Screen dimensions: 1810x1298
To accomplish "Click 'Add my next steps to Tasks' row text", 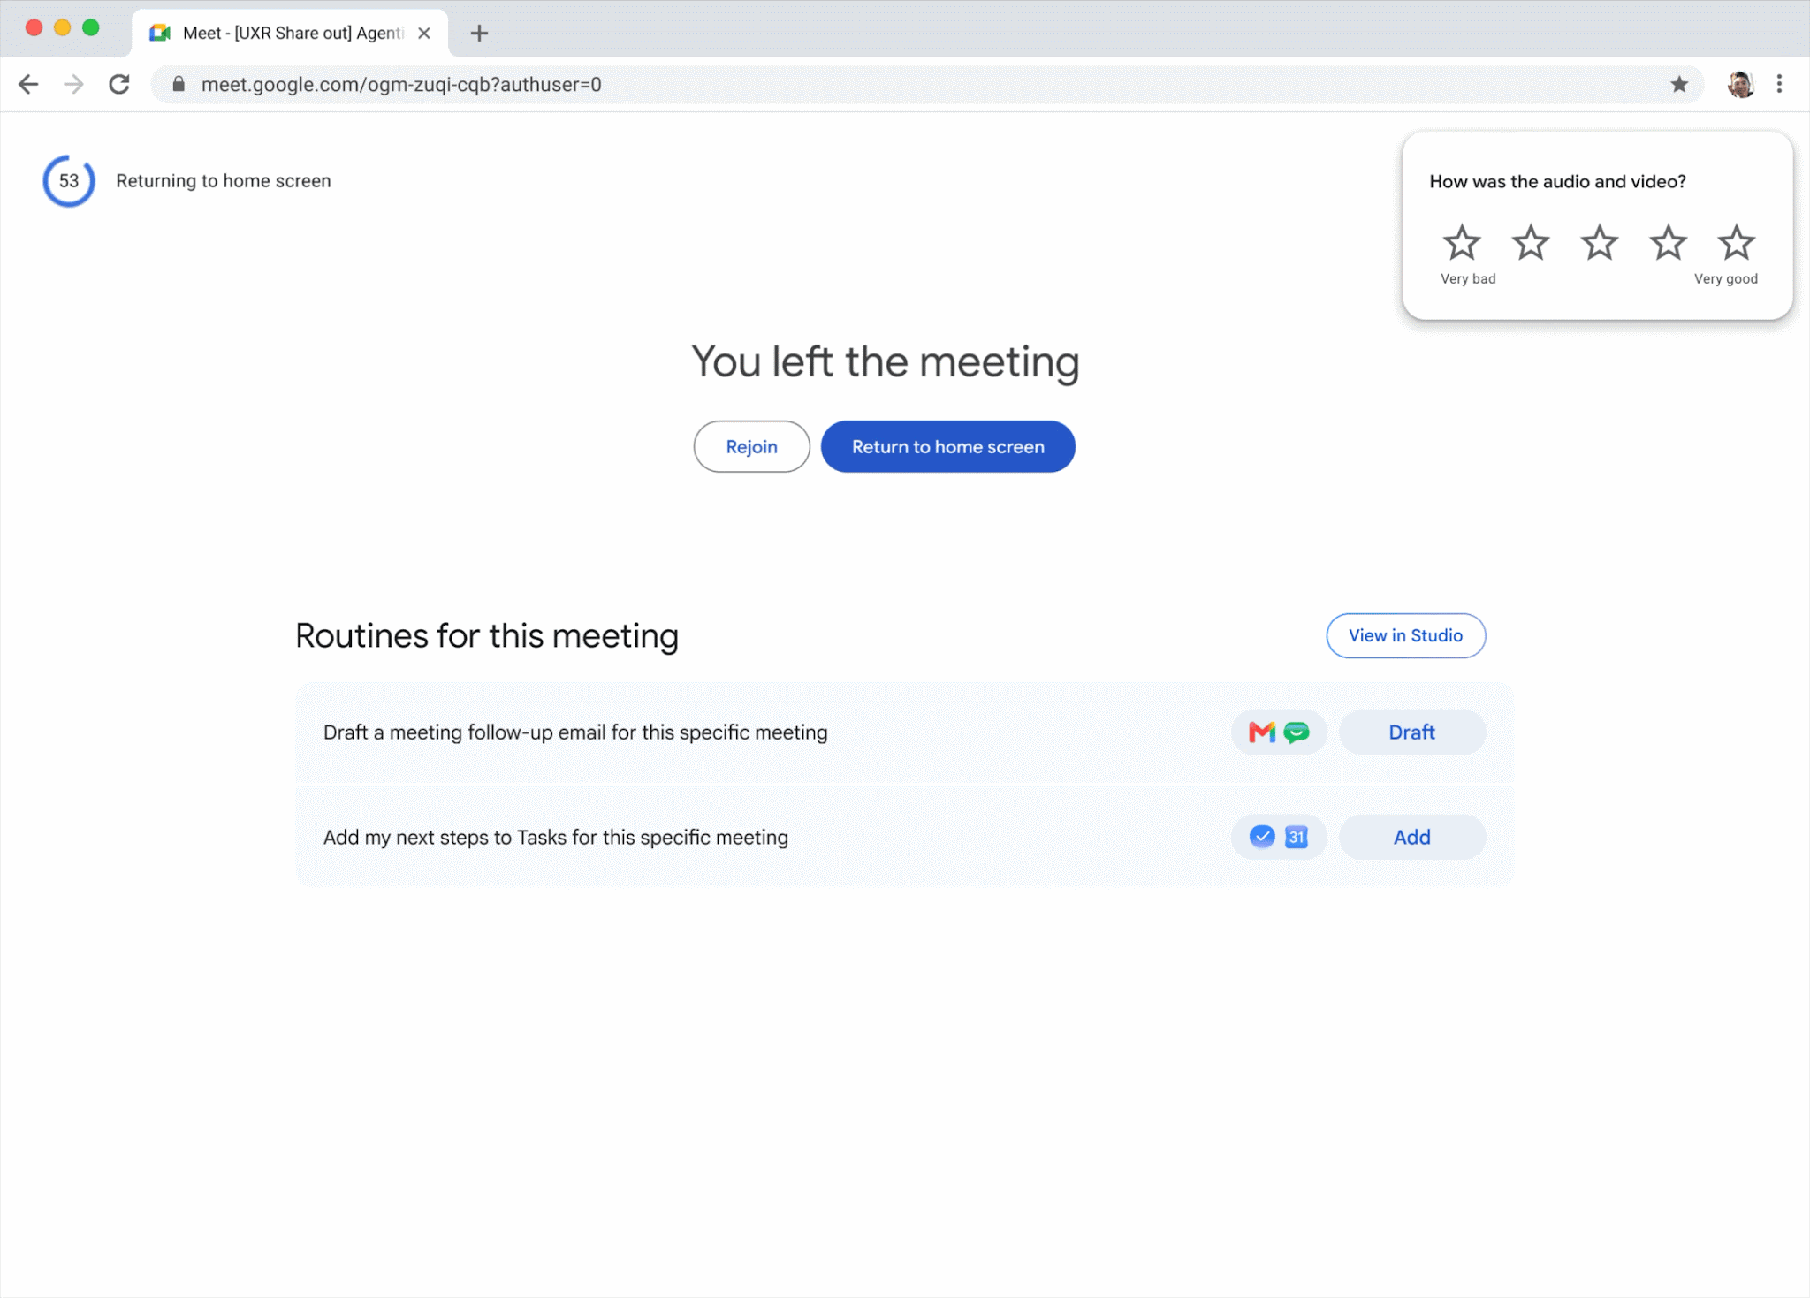I will click(556, 837).
